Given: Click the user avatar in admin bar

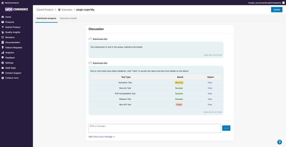Looking at the screenshot, I should click(x=283, y=3).
